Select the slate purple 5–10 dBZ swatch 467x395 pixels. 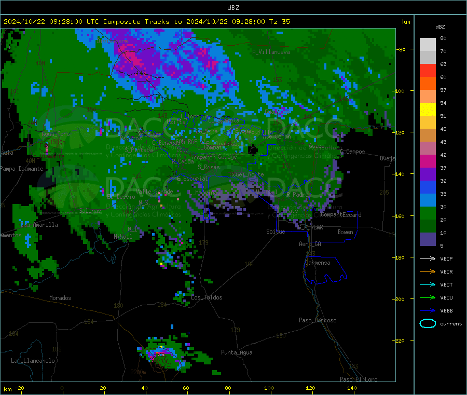(x=428, y=239)
